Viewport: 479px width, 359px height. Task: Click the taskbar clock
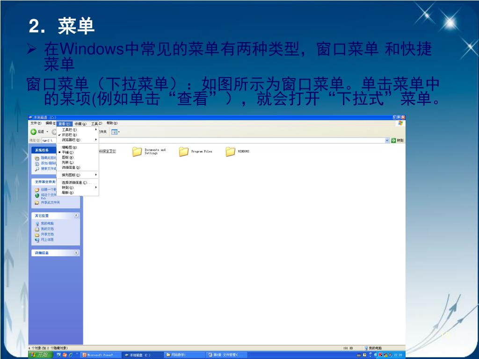[x=398, y=355]
